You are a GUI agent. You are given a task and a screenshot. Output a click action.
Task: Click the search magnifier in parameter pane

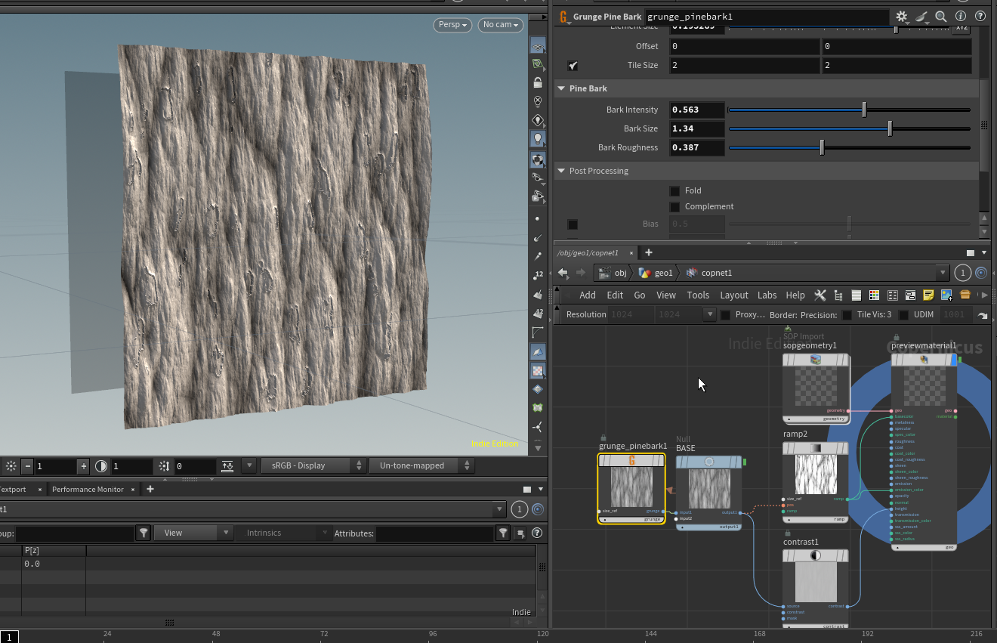(x=940, y=16)
